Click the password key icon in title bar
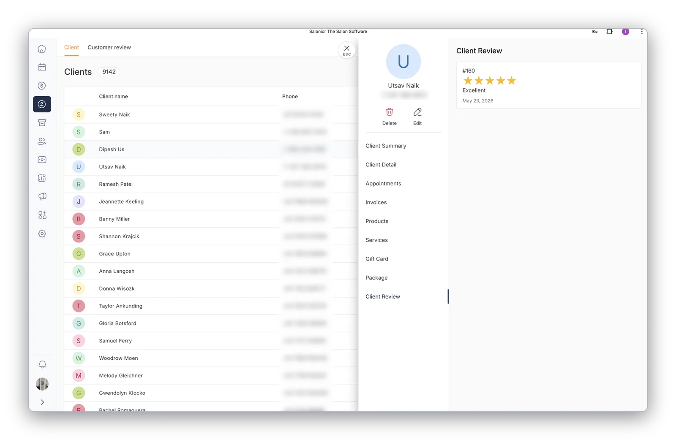 tap(594, 32)
